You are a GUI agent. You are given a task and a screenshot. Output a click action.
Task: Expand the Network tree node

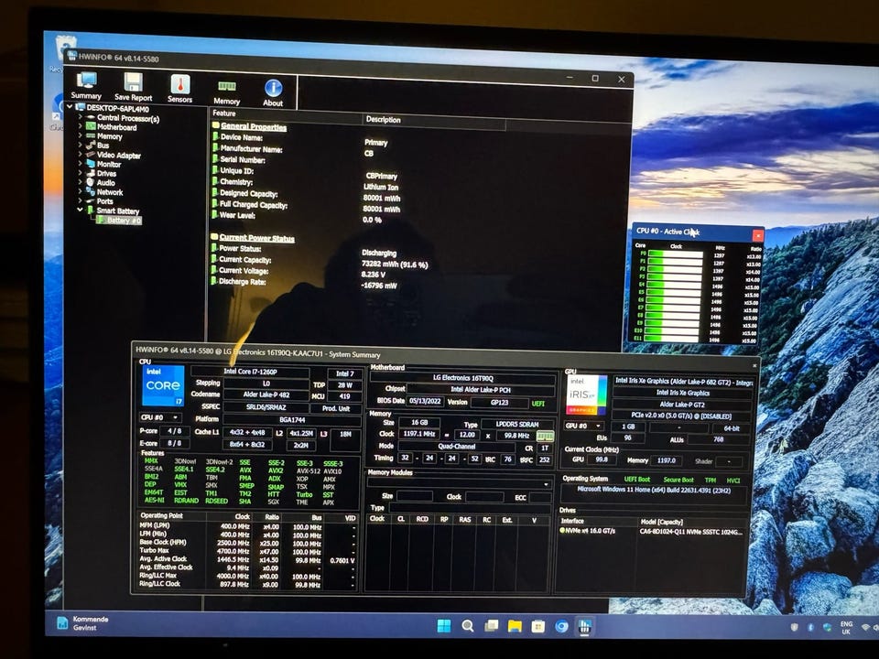[x=81, y=191]
